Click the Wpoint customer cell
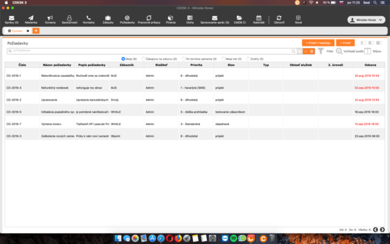Image resolution: width=390 pixels, height=244 pixels. pos(115,136)
